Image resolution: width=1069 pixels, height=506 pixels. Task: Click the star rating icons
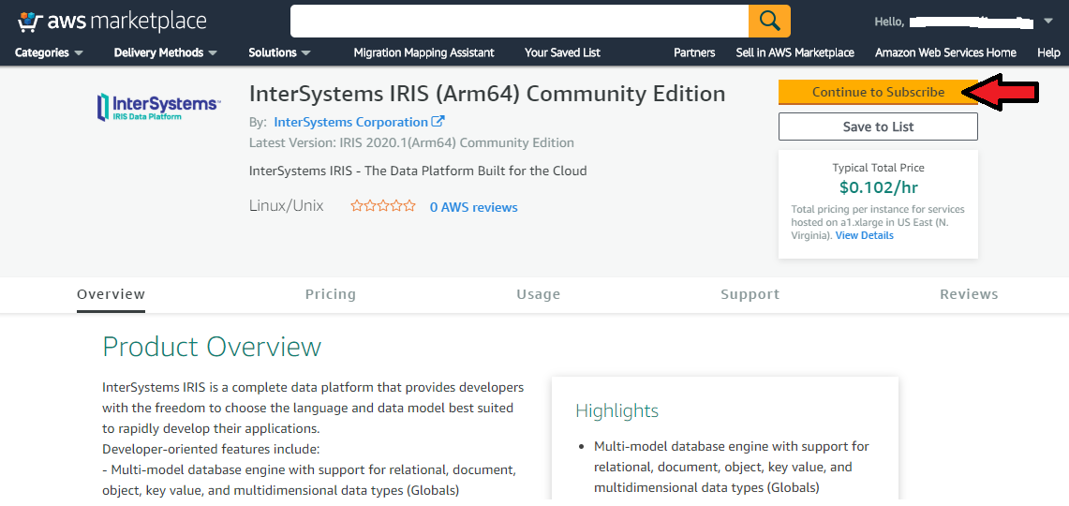click(x=383, y=206)
